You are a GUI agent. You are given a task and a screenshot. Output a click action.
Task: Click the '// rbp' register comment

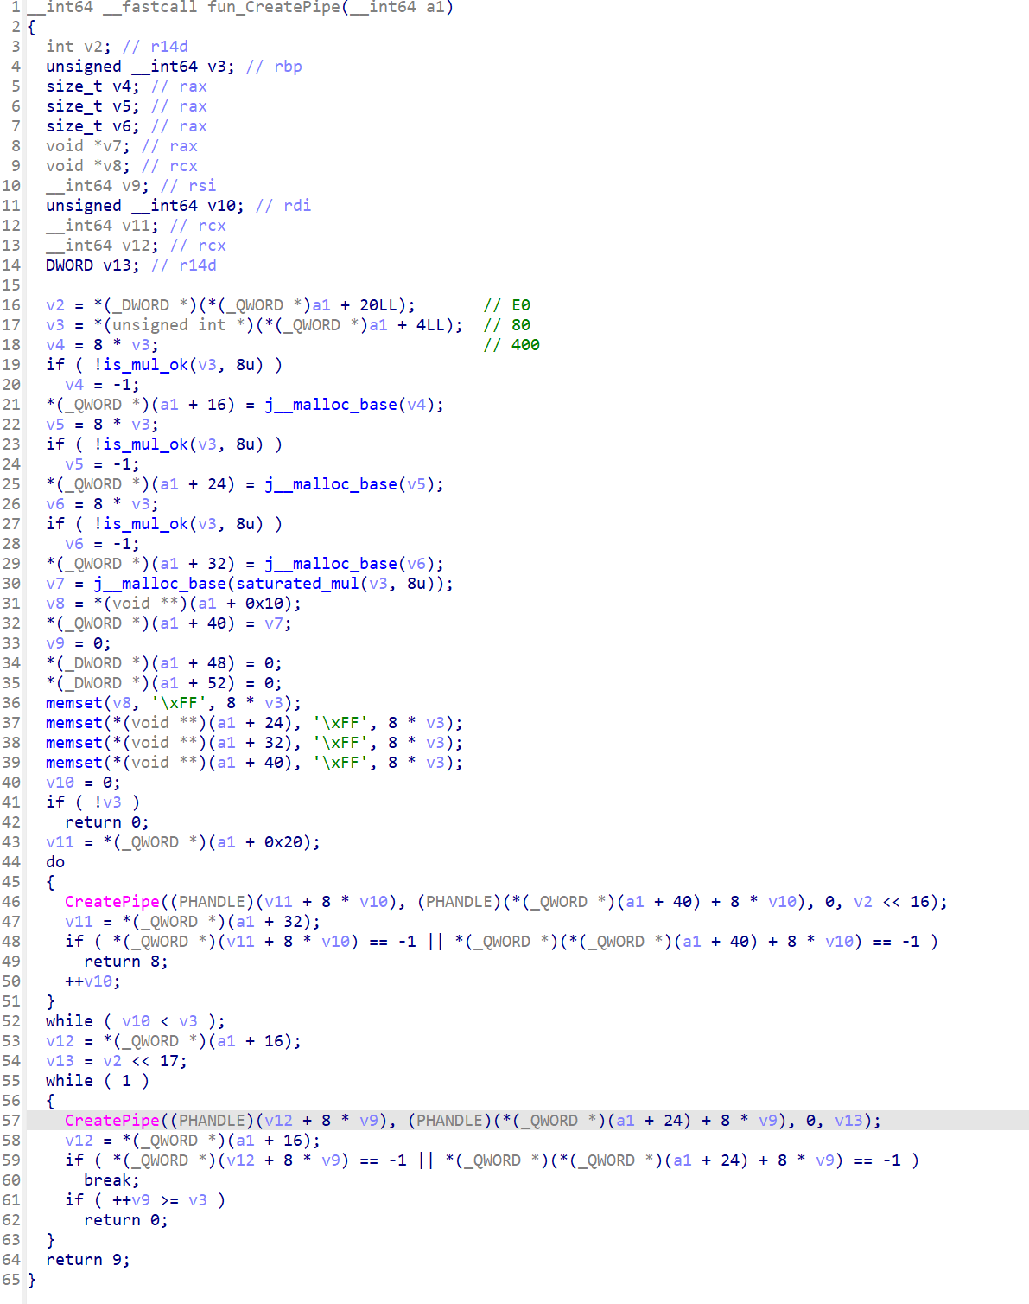point(274,67)
